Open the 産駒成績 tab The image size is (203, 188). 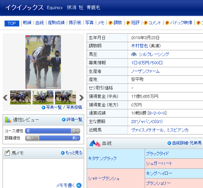tap(56, 23)
